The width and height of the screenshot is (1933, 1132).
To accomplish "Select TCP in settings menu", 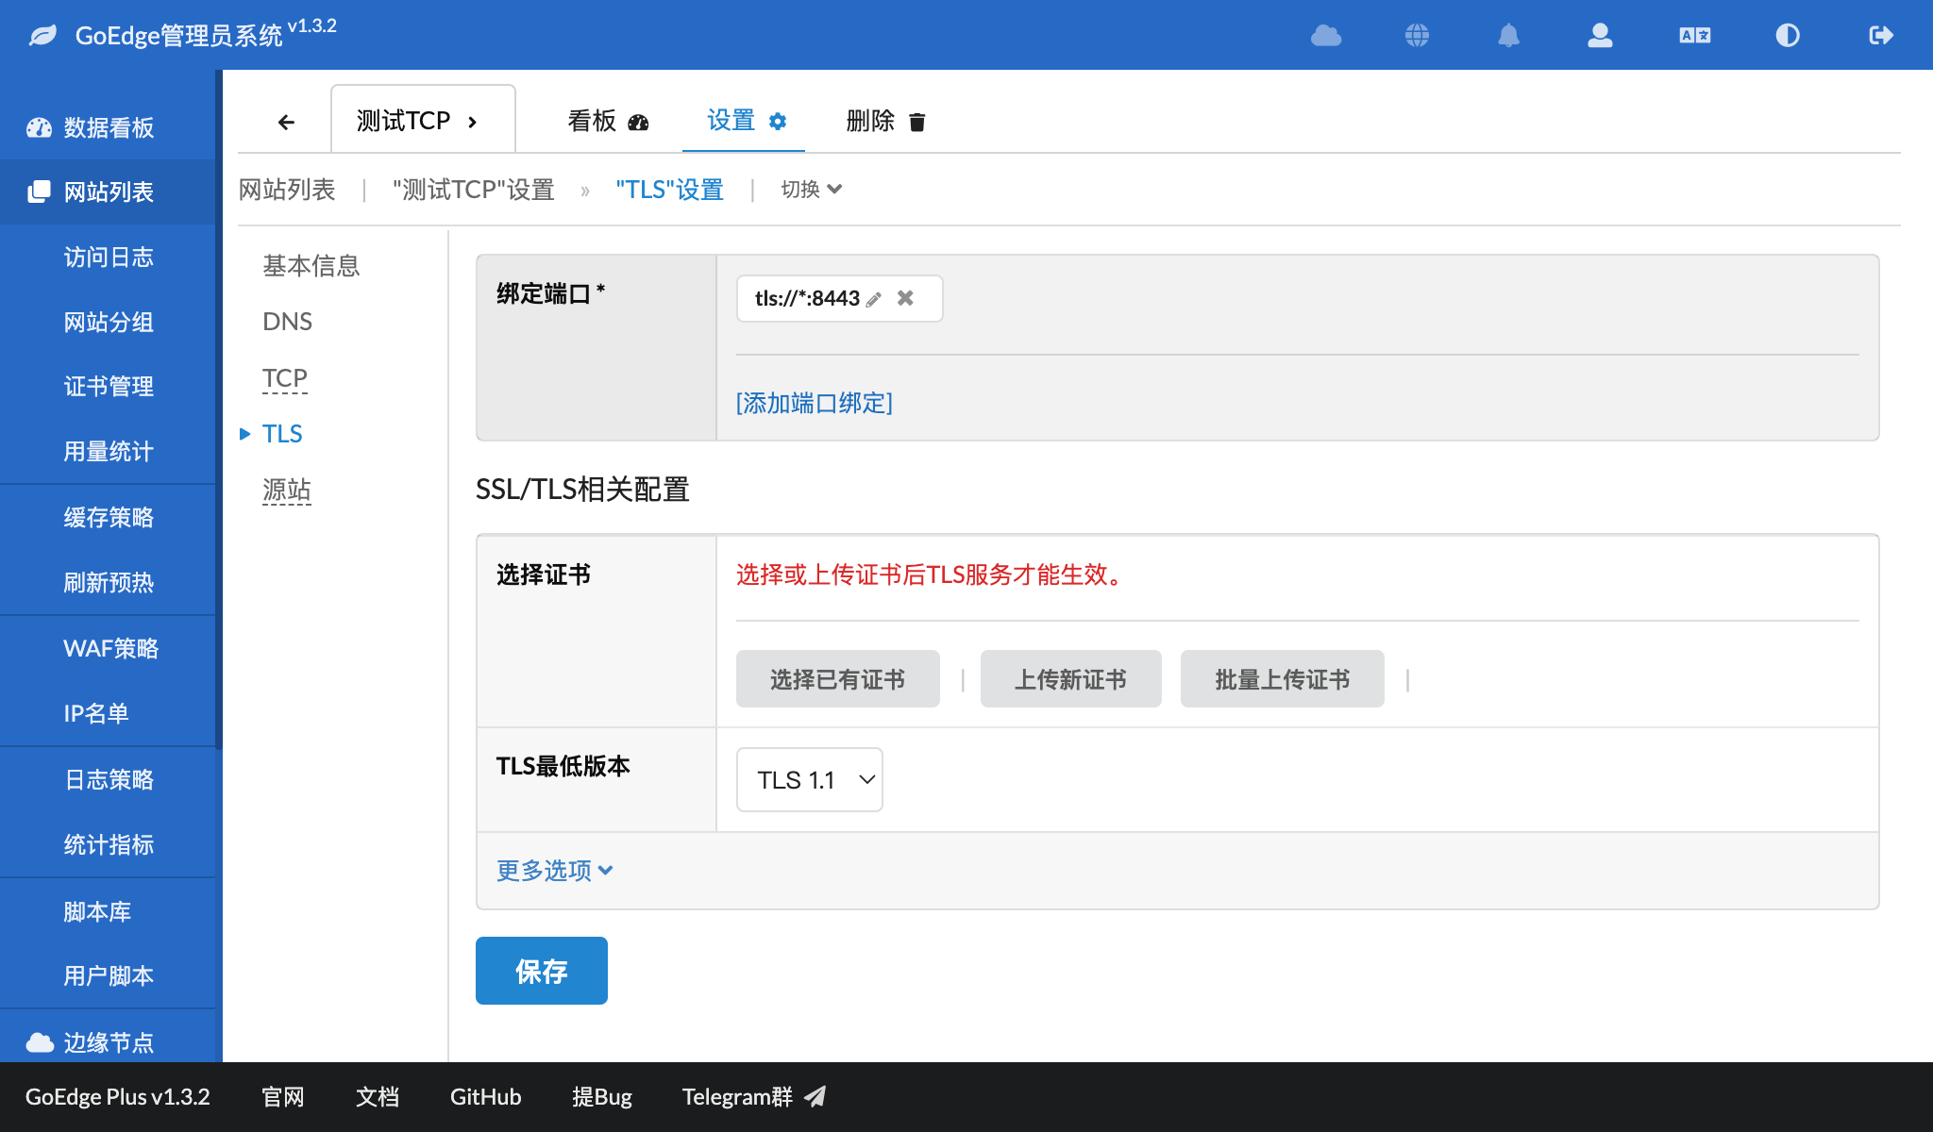I will [285, 377].
